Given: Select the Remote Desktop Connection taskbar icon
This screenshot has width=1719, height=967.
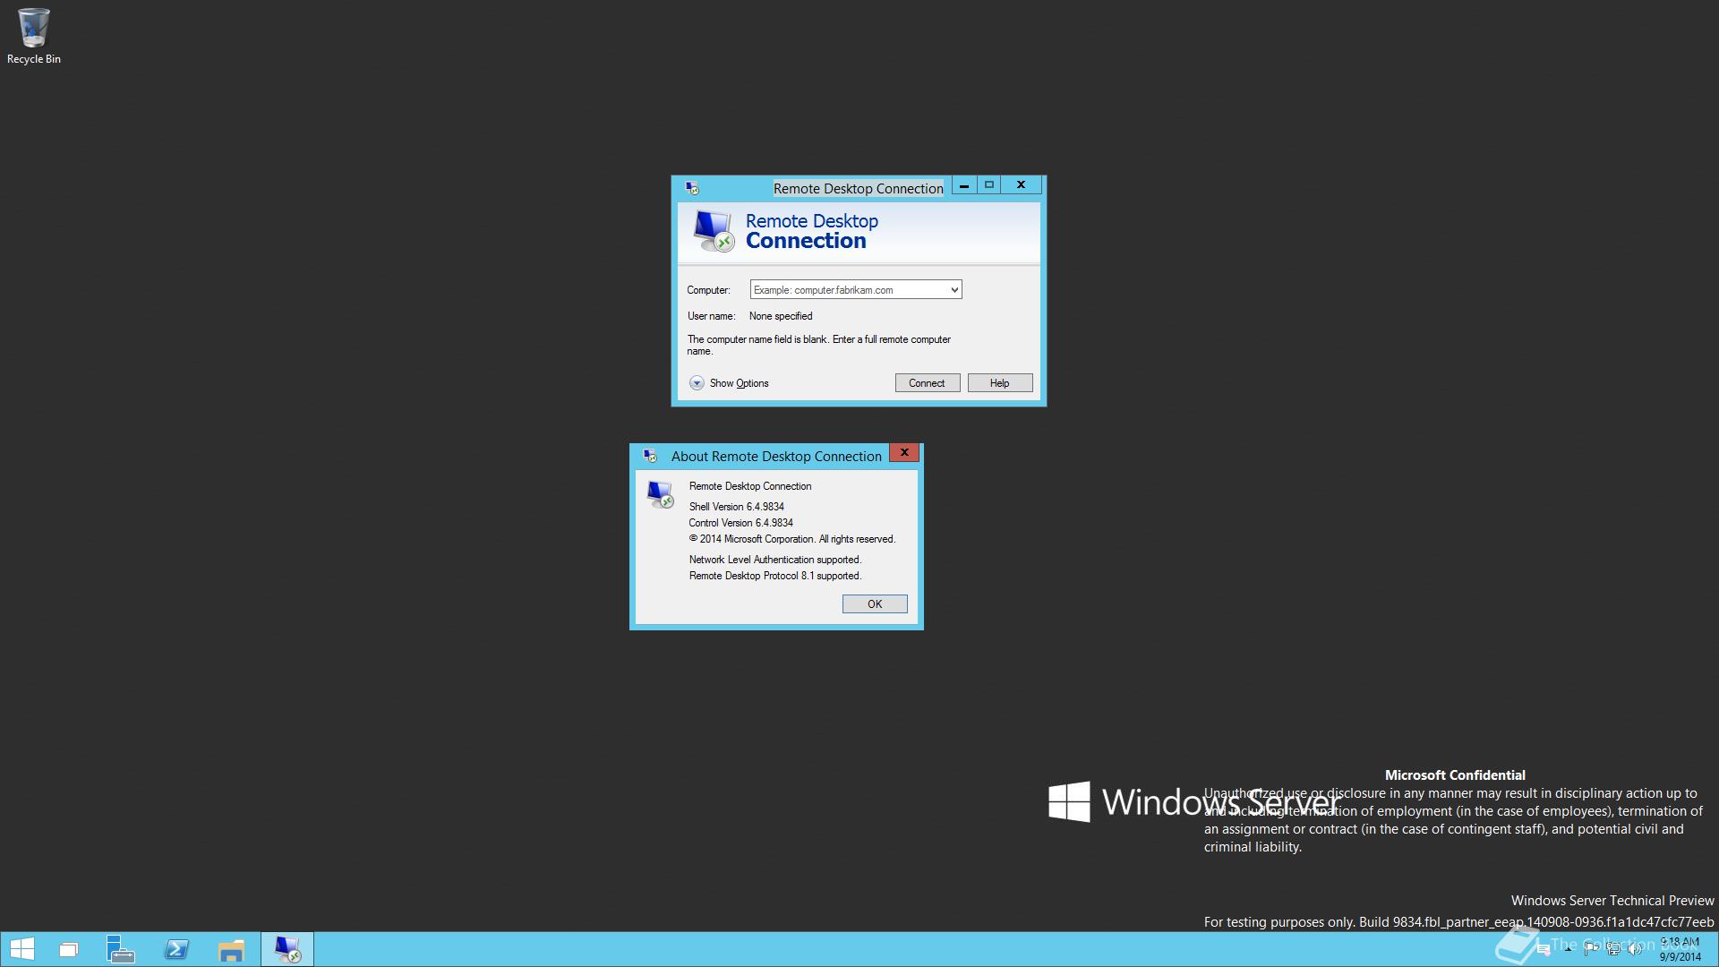Looking at the screenshot, I should pos(287,949).
